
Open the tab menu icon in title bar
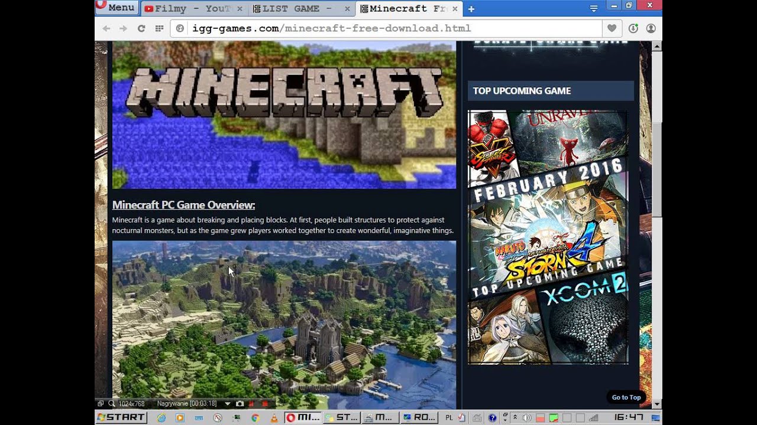point(594,8)
